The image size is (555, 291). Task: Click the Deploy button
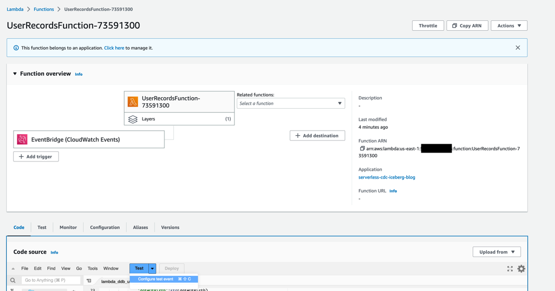[x=172, y=269]
